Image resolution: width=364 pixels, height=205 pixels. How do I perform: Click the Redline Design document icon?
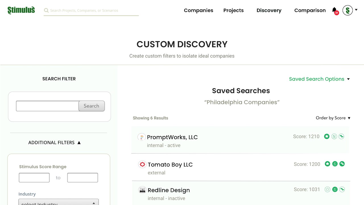(335, 189)
